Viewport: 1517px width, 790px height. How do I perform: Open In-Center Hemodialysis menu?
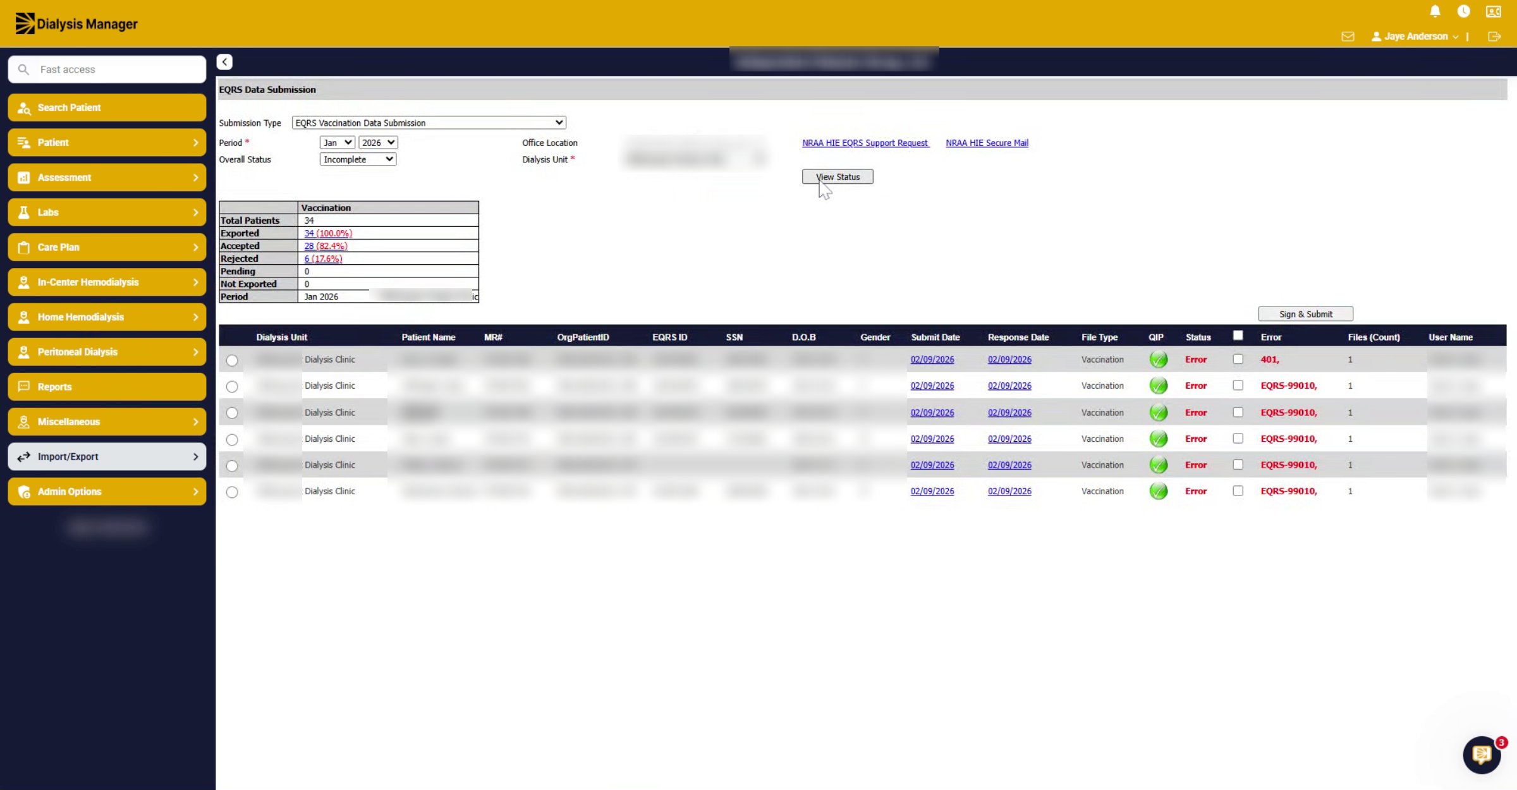point(107,282)
